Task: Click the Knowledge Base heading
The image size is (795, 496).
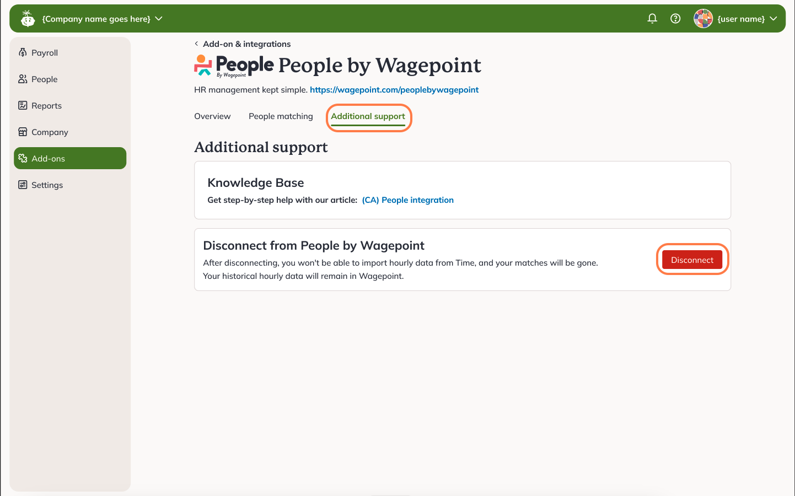Action: (256, 182)
